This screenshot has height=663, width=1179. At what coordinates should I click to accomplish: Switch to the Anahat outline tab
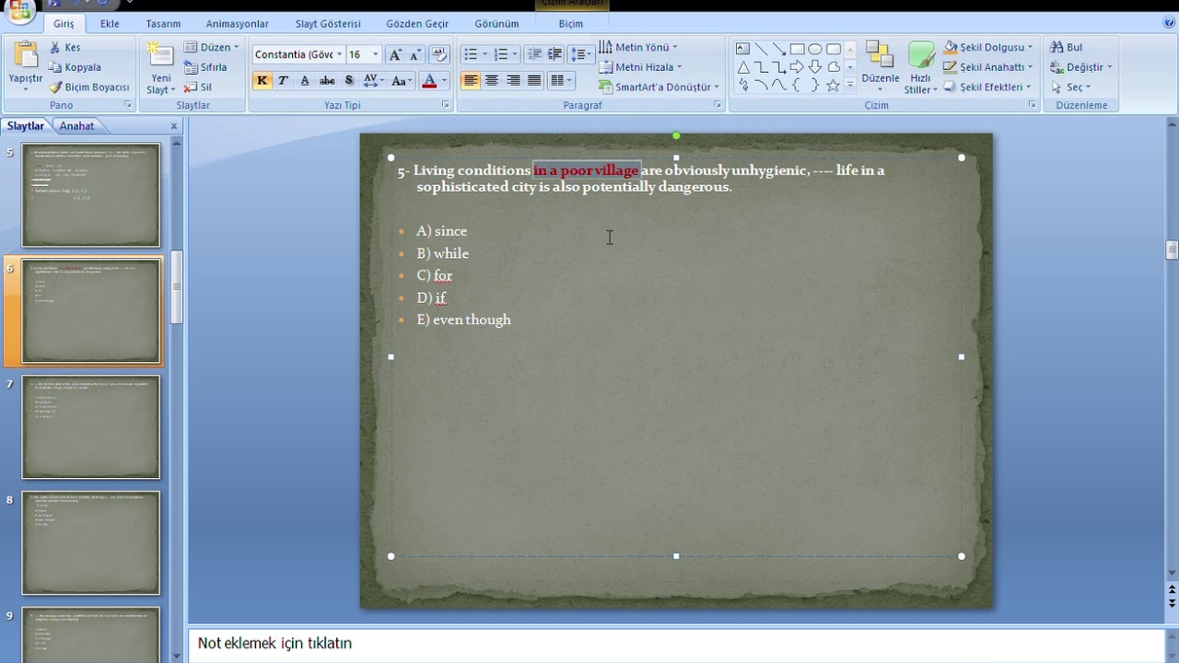pos(77,126)
